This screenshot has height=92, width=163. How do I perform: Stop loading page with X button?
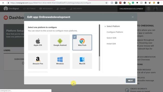pos(3,3)
